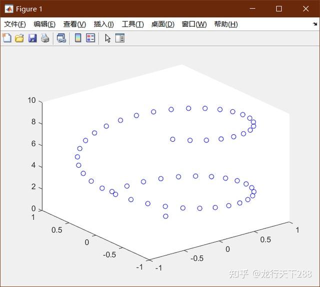The image size is (320, 287).
Task: Open the 插入(I) menu
Action: tap(103, 24)
